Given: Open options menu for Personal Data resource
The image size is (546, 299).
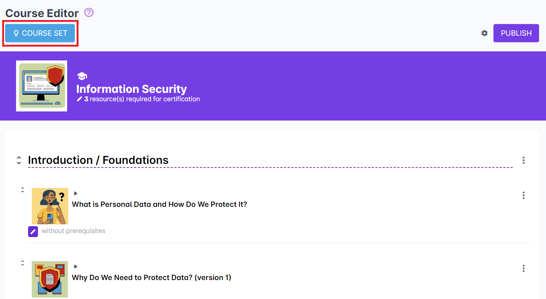Looking at the screenshot, I should pyautogui.click(x=523, y=195).
